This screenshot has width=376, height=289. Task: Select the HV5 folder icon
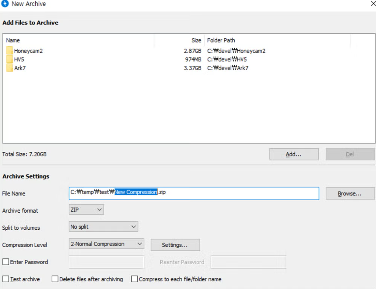pyautogui.click(x=9, y=59)
